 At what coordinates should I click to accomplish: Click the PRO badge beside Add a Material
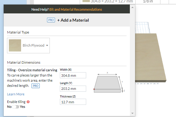[x=51, y=20]
